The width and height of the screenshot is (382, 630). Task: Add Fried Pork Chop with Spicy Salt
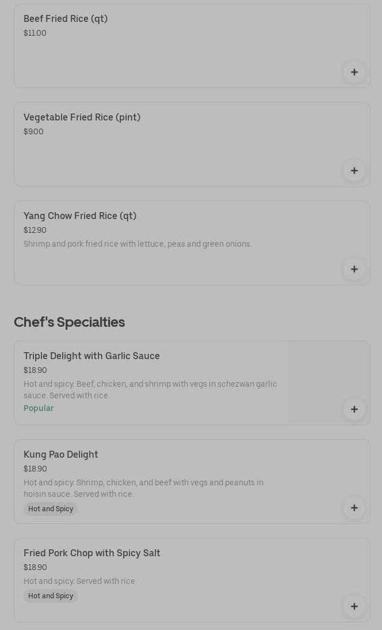354,606
